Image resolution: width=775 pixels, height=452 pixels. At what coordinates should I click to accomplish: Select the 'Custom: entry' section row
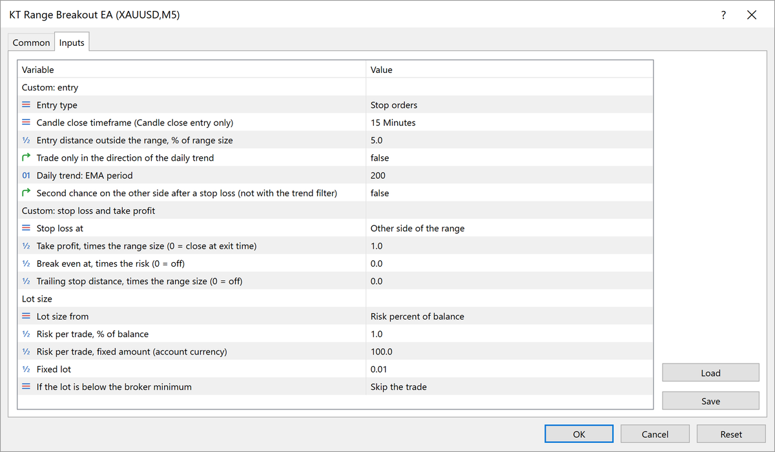point(335,87)
